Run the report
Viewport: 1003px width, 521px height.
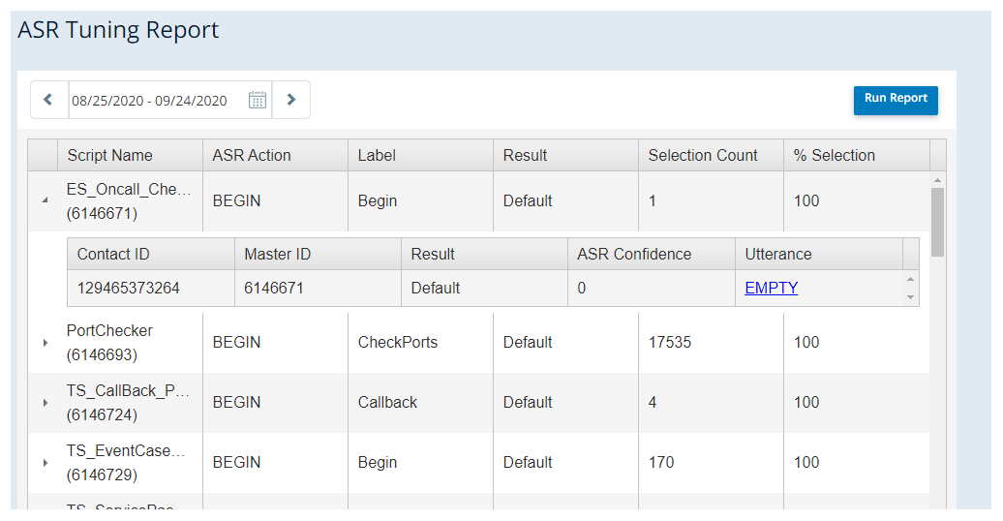coord(896,101)
